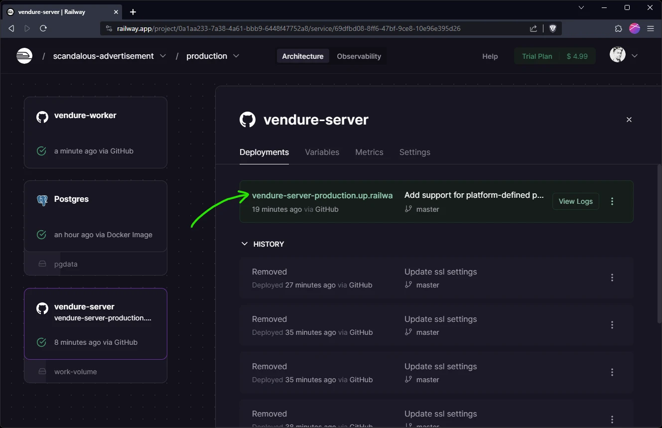Viewport: 662px width, 428px height.
Task: Reload the page with the refresh icon
Action: click(43, 28)
